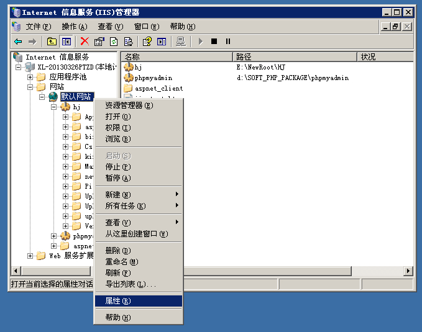
Task: Open the 查看(V) menu in menu bar
Action: pos(111,27)
